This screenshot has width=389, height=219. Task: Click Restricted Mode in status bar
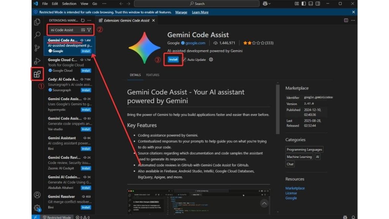(57, 217)
